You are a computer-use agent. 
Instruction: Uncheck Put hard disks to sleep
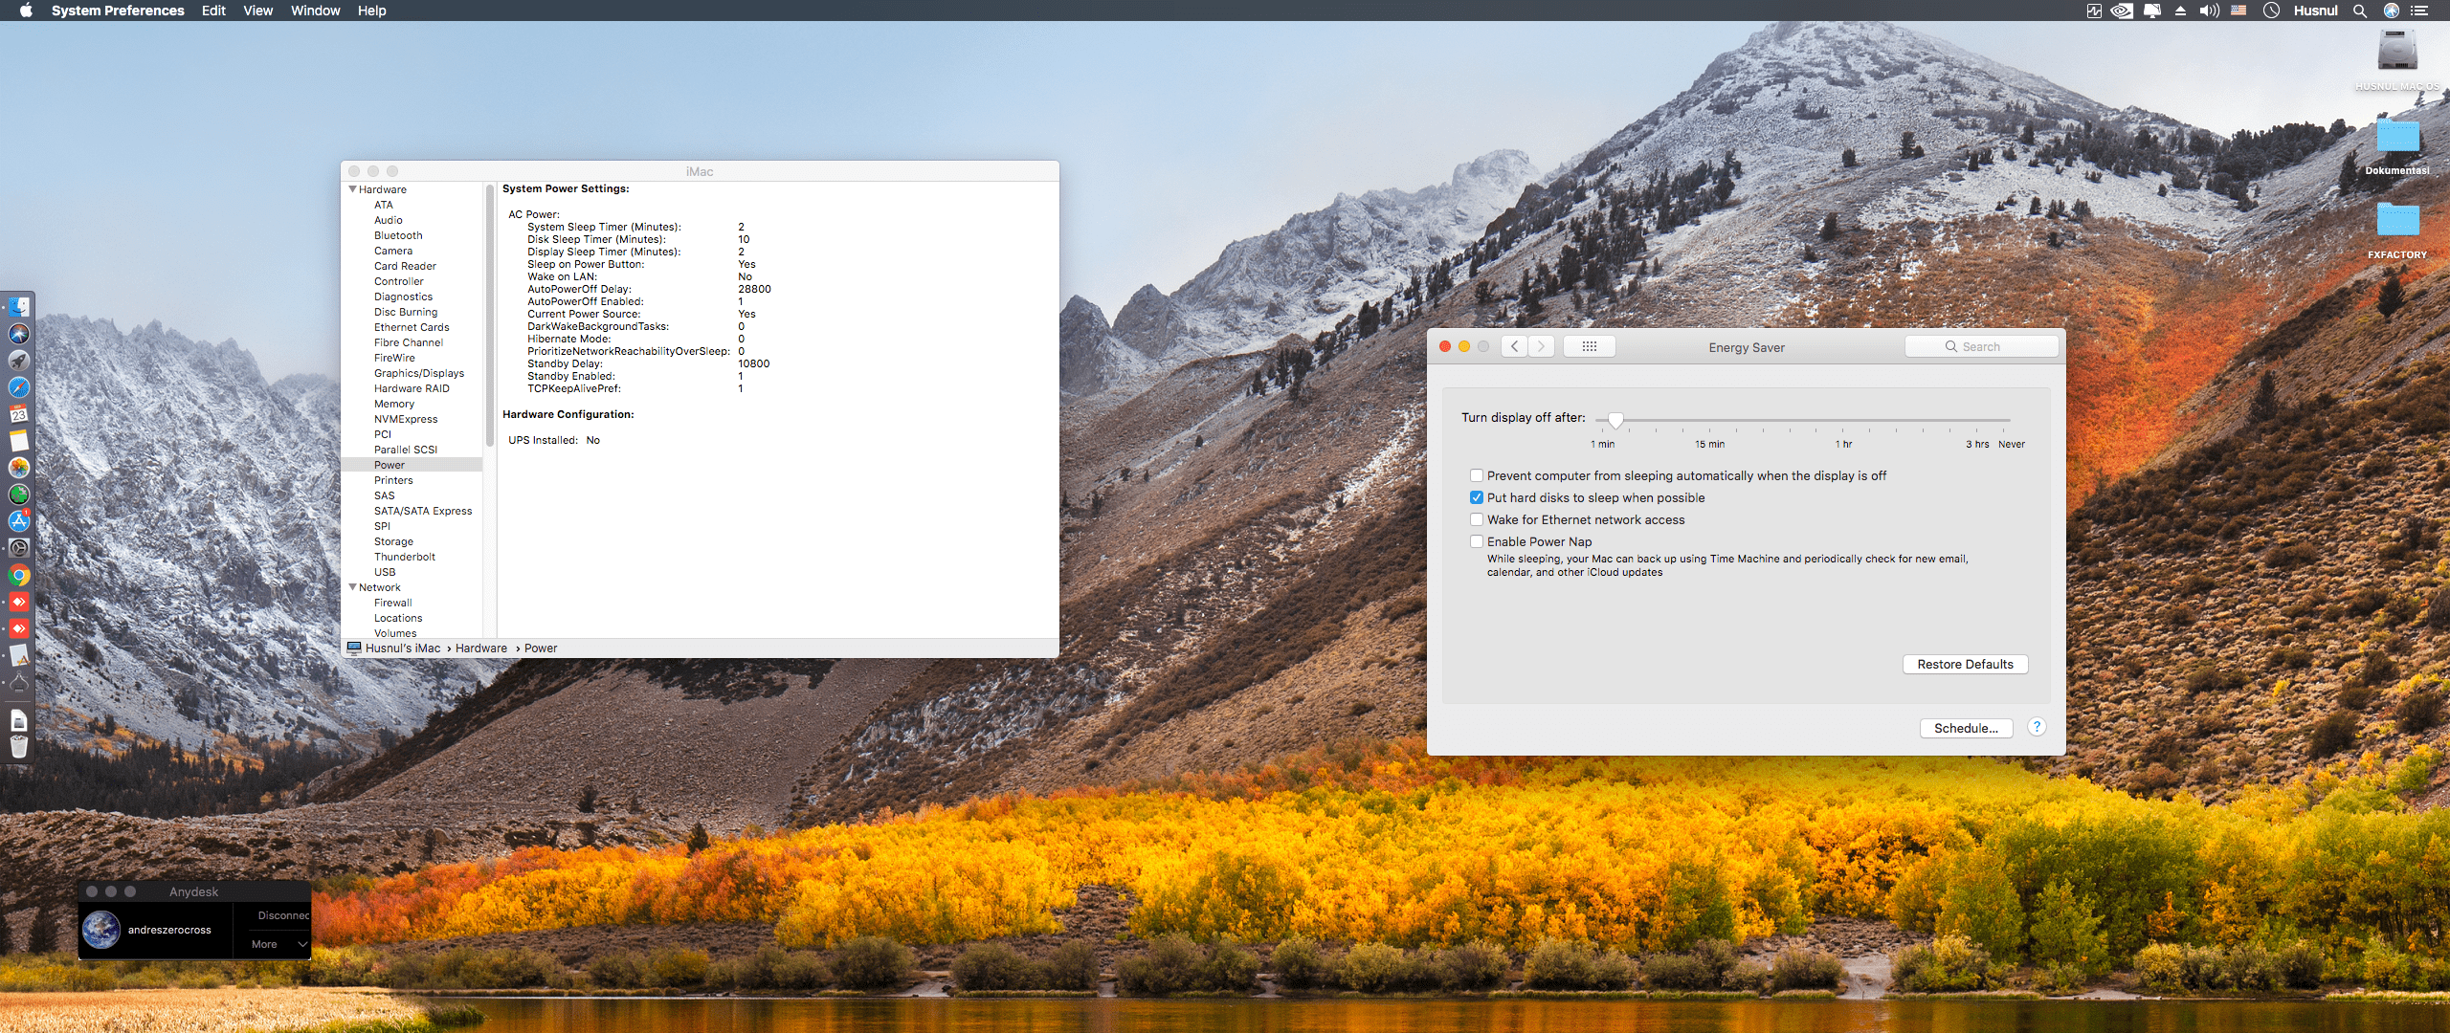click(x=1477, y=497)
